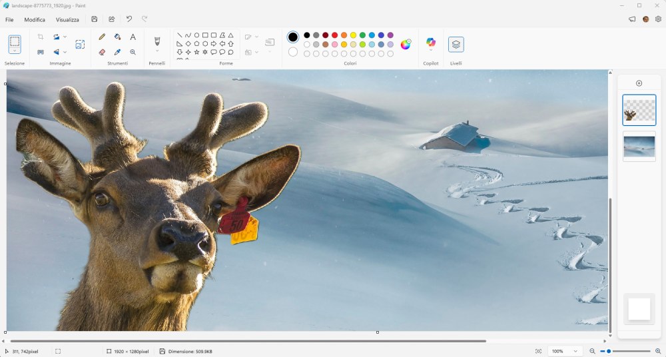Viewport: 666px width, 357px height.
Task: Pick the color picker eyedropper
Action: [118, 52]
